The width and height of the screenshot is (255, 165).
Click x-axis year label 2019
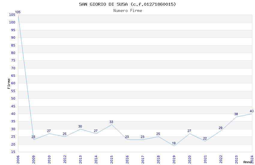pyautogui.click(x=174, y=160)
